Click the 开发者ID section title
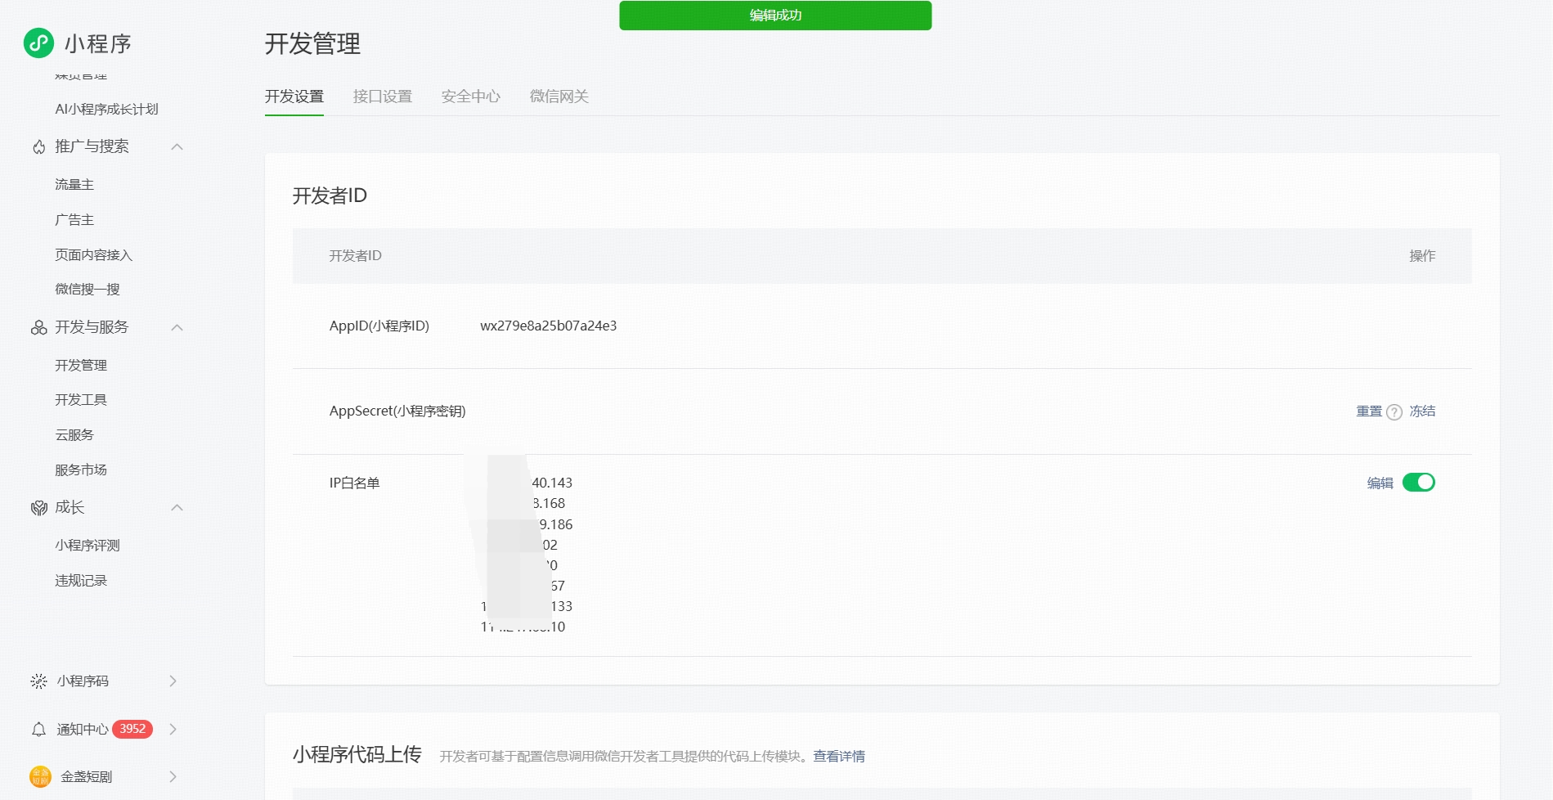 click(330, 196)
